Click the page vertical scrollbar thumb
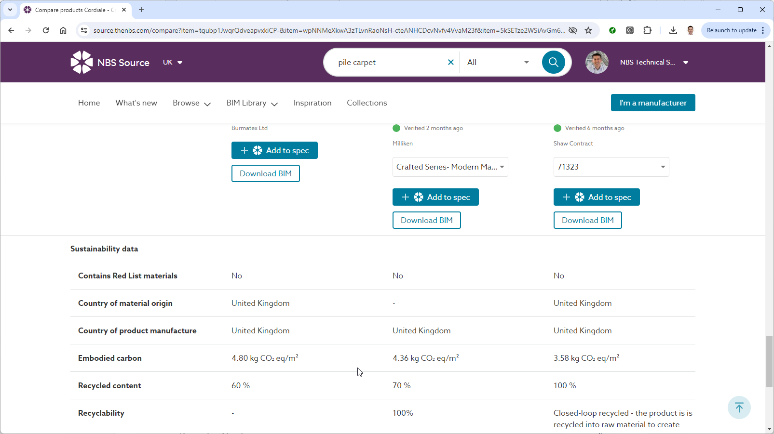Image resolution: width=774 pixels, height=434 pixels. tap(770, 361)
